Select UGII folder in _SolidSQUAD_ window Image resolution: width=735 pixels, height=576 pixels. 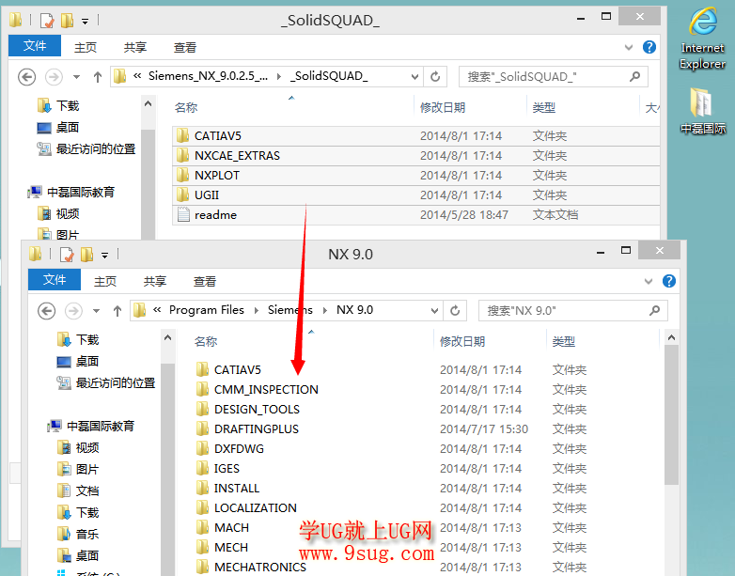click(x=415, y=195)
